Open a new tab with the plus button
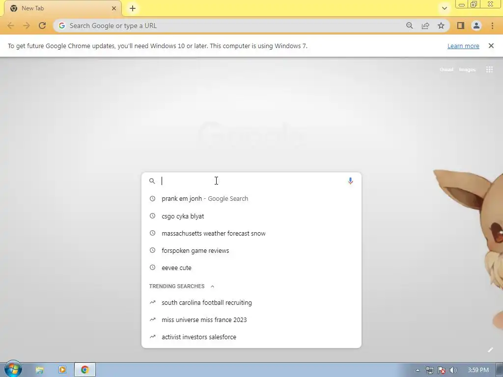The height and width of the screenshot is (377, 503). click(133, 8)
